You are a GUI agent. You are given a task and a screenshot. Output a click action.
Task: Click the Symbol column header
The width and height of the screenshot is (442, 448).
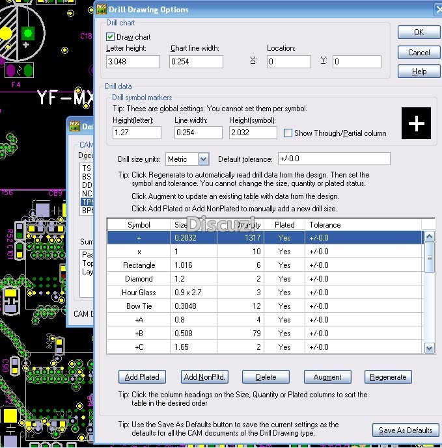click(139, 225)
